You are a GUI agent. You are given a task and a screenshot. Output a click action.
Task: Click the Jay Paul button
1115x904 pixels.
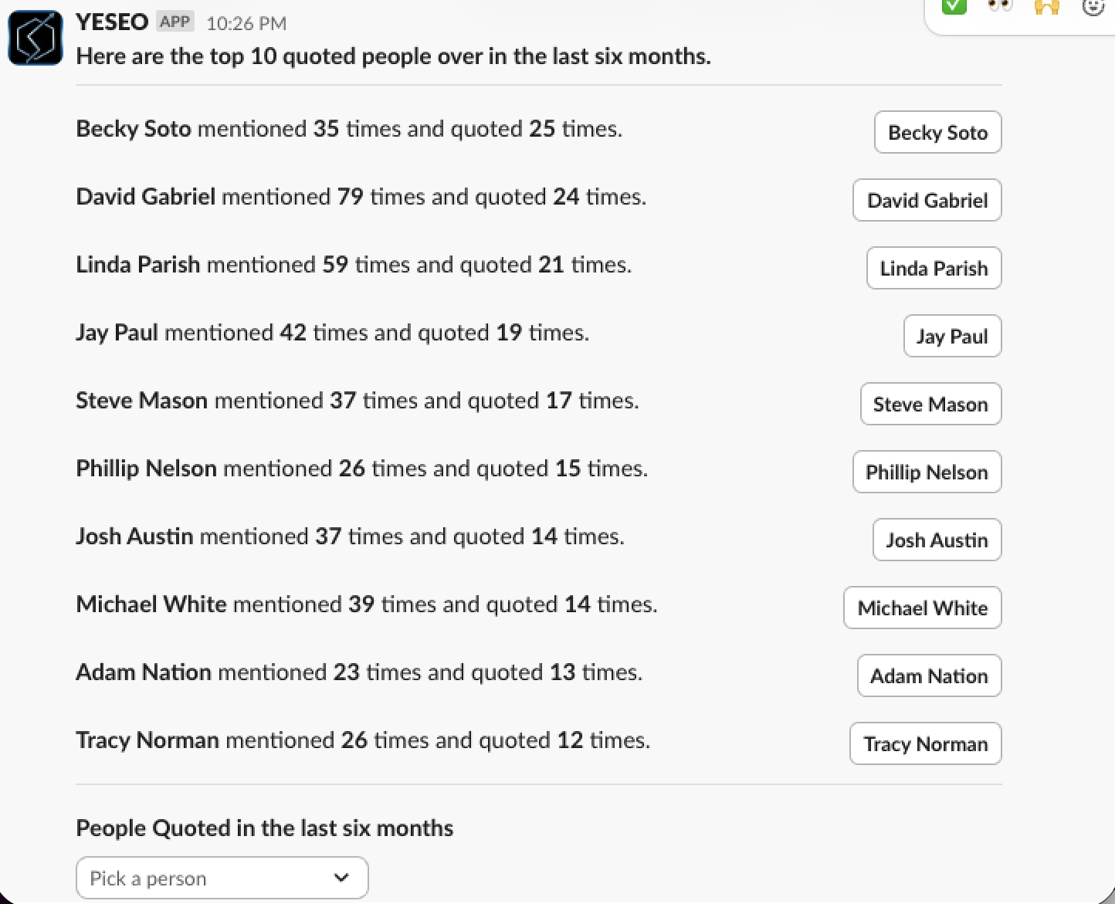point(952,336)
